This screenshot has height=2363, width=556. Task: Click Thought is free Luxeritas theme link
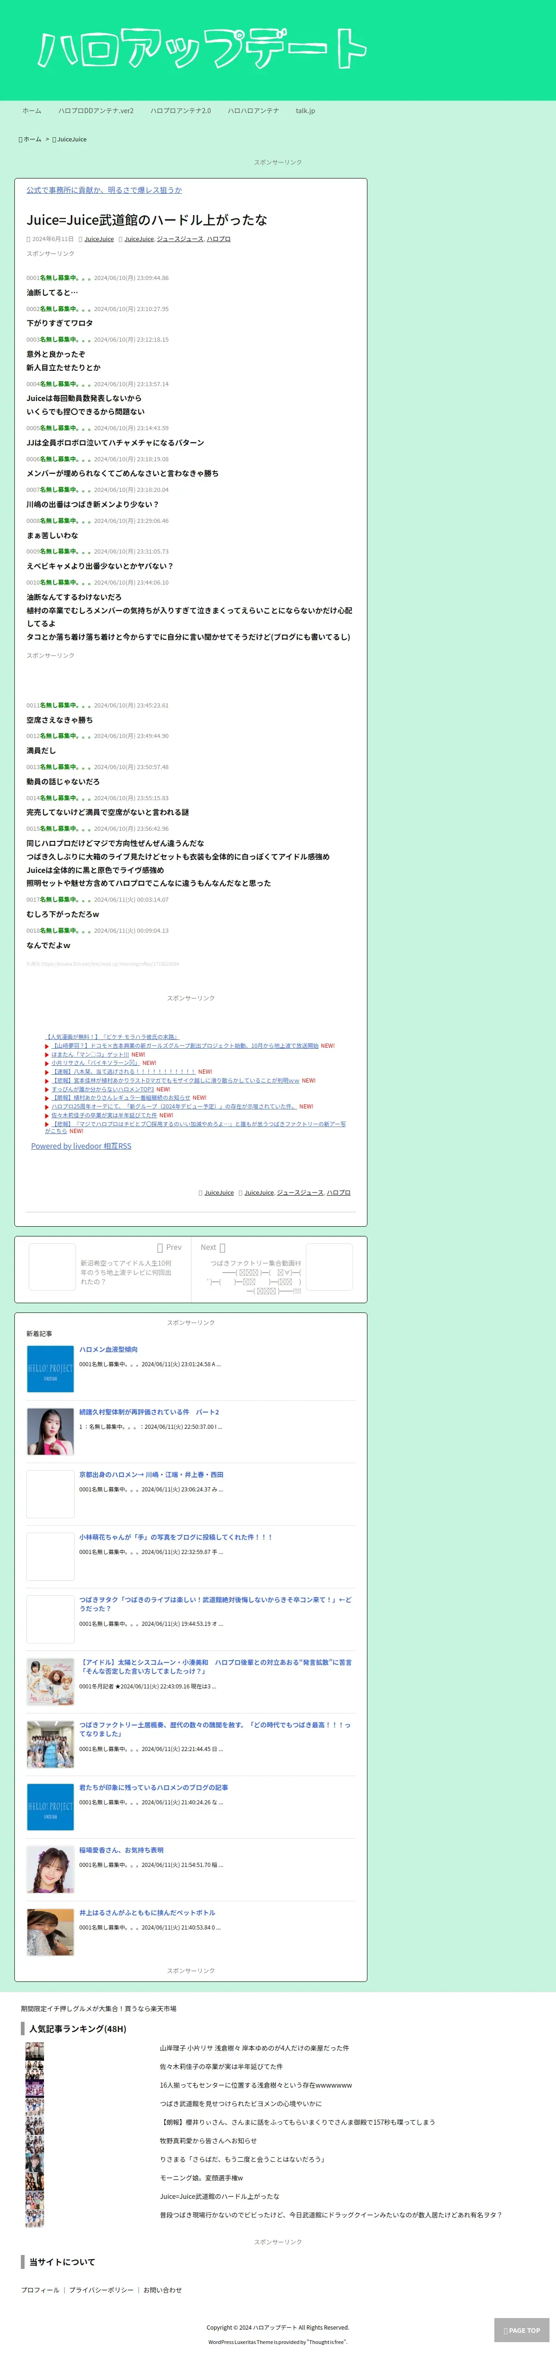327,2342
